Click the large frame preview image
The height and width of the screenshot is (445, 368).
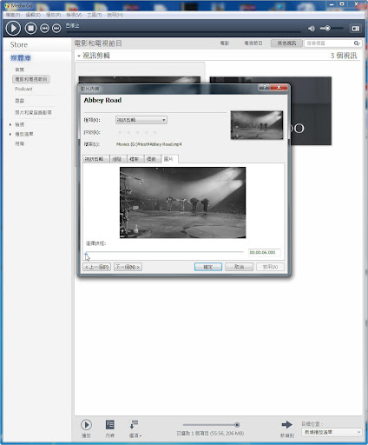183,203
